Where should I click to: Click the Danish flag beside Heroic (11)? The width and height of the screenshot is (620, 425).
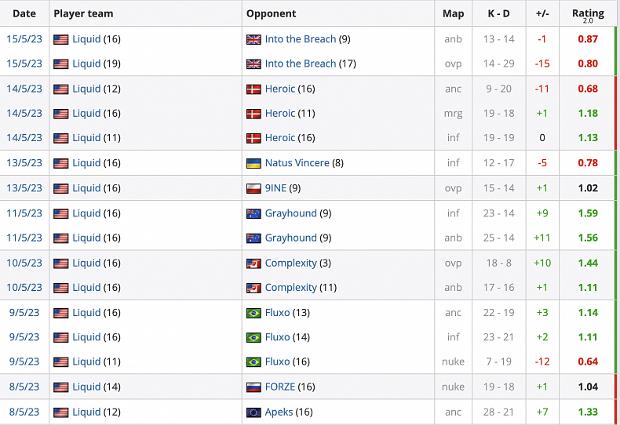click(x=253, y=114)
